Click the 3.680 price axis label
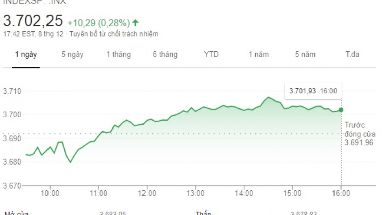382x215 pixels. 12,162
